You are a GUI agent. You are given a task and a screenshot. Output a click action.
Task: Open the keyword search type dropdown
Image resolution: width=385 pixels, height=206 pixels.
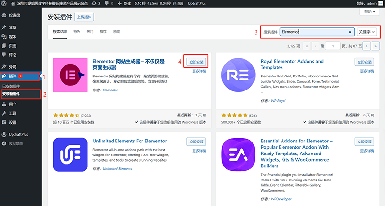point(367,32)
